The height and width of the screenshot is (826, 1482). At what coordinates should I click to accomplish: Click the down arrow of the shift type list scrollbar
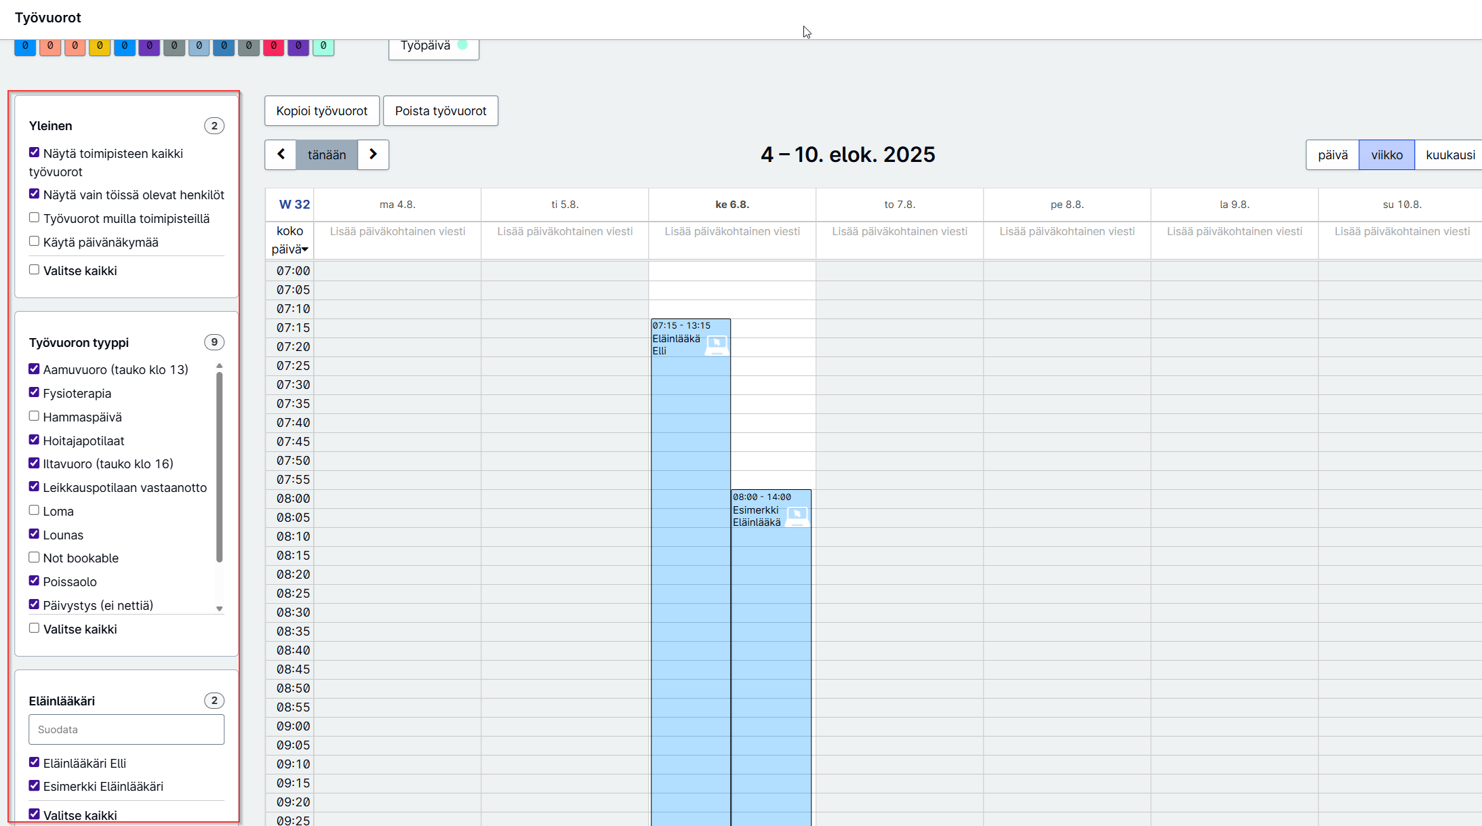219,608
